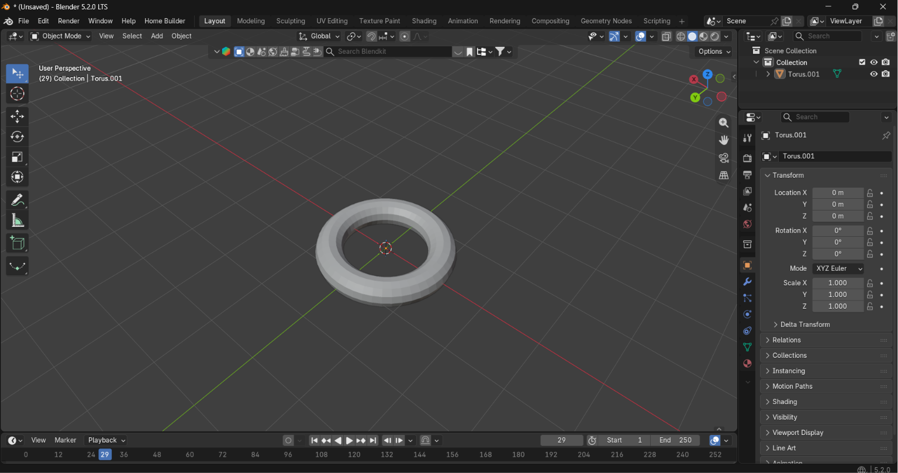Open the Tool properties tab
The width and height of the screenshot is (898, 473).
click(x=747, y=138)
